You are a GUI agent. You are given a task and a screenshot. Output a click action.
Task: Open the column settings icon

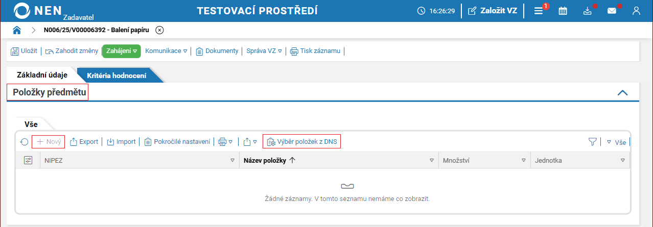[x=28, y=160]
